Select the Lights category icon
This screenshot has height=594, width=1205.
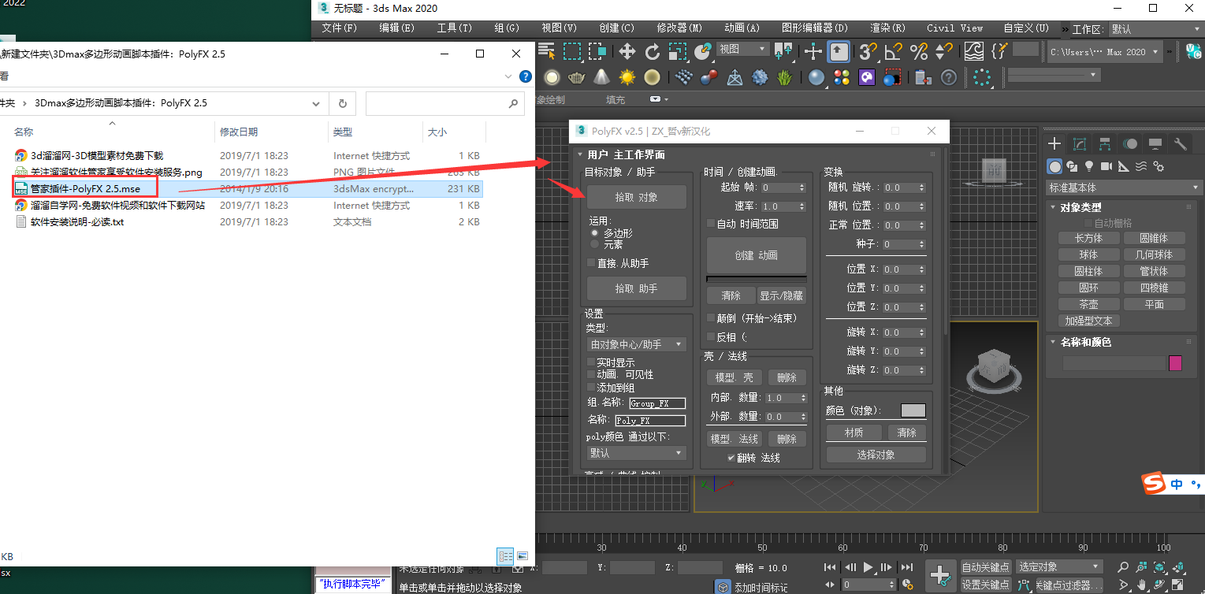[1089, 166]
